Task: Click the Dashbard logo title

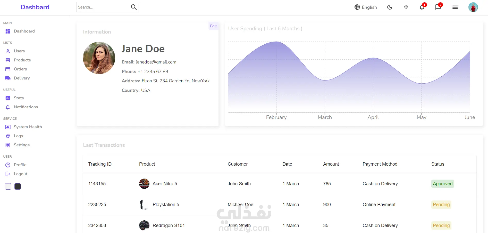Action: [35, 7]
